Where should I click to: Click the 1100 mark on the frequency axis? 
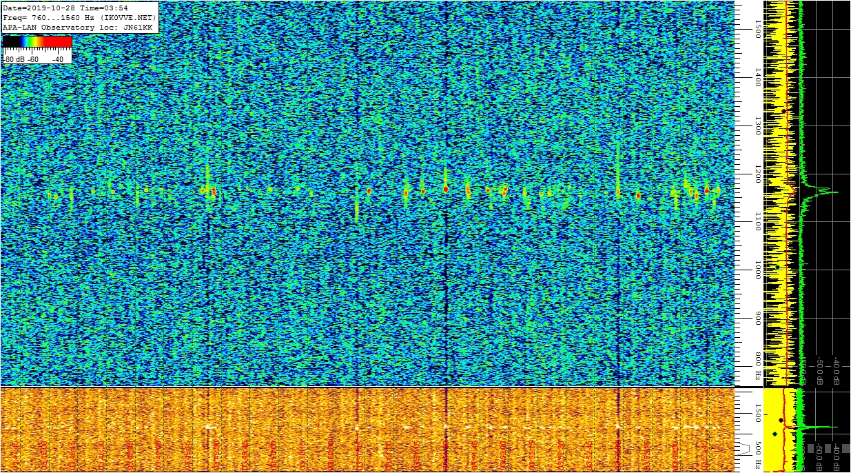point(758,221)
